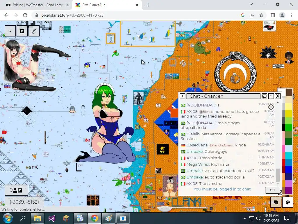The image size is (298, 224).
Task: Open Chrome from taskbar
Action: click(x=95, y=218)
